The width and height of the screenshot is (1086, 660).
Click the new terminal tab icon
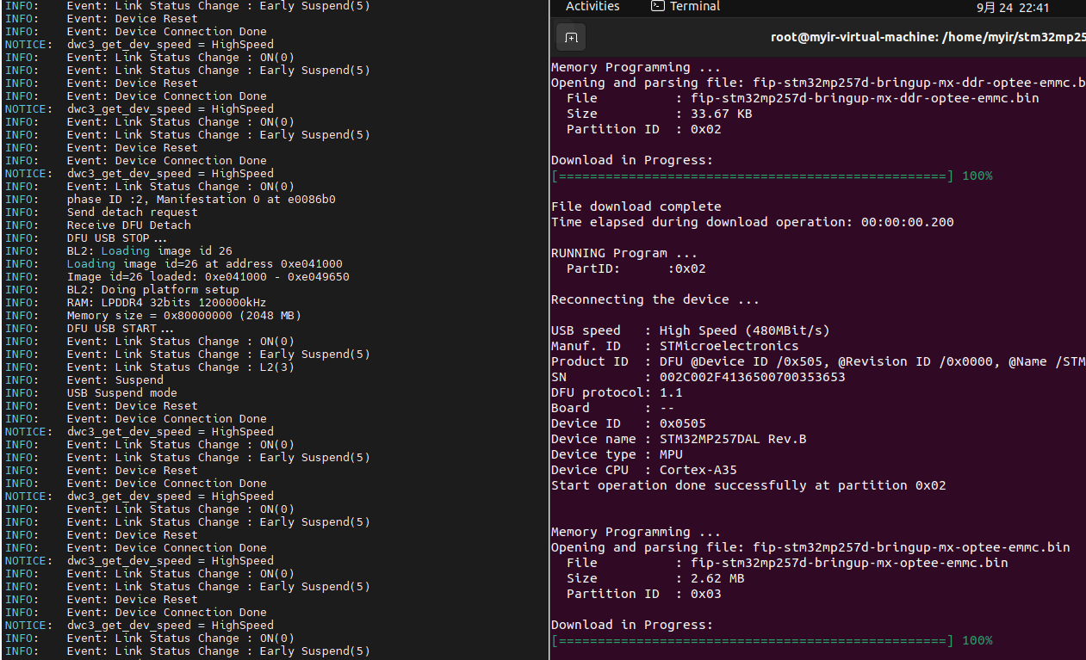click(570, 38)
